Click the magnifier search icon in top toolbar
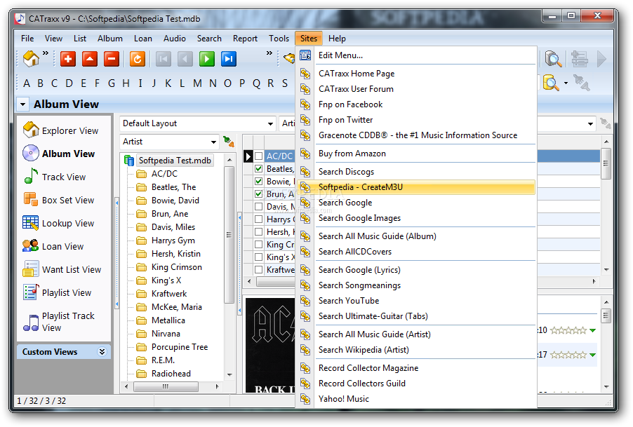633x427 pixels. [553, 59]
